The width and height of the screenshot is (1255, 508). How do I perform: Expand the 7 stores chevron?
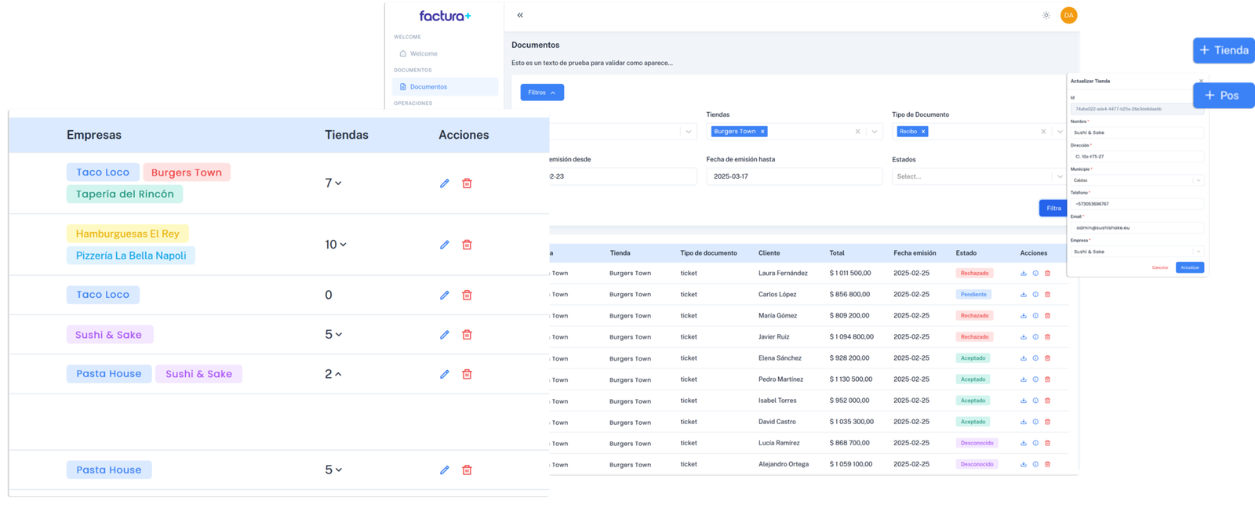point(338,183)
